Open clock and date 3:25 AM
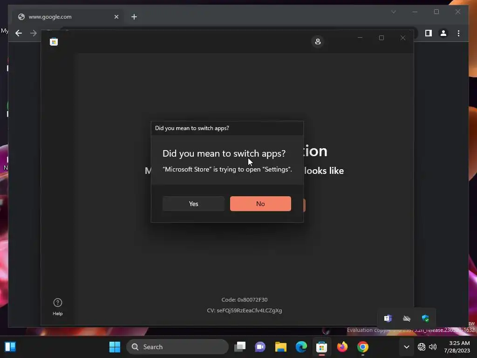This screenshot has width=477, height=358. click(x=457, y=347)
